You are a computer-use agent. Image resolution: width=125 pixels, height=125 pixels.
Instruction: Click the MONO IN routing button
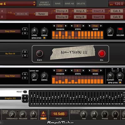(x=22, y=14)
